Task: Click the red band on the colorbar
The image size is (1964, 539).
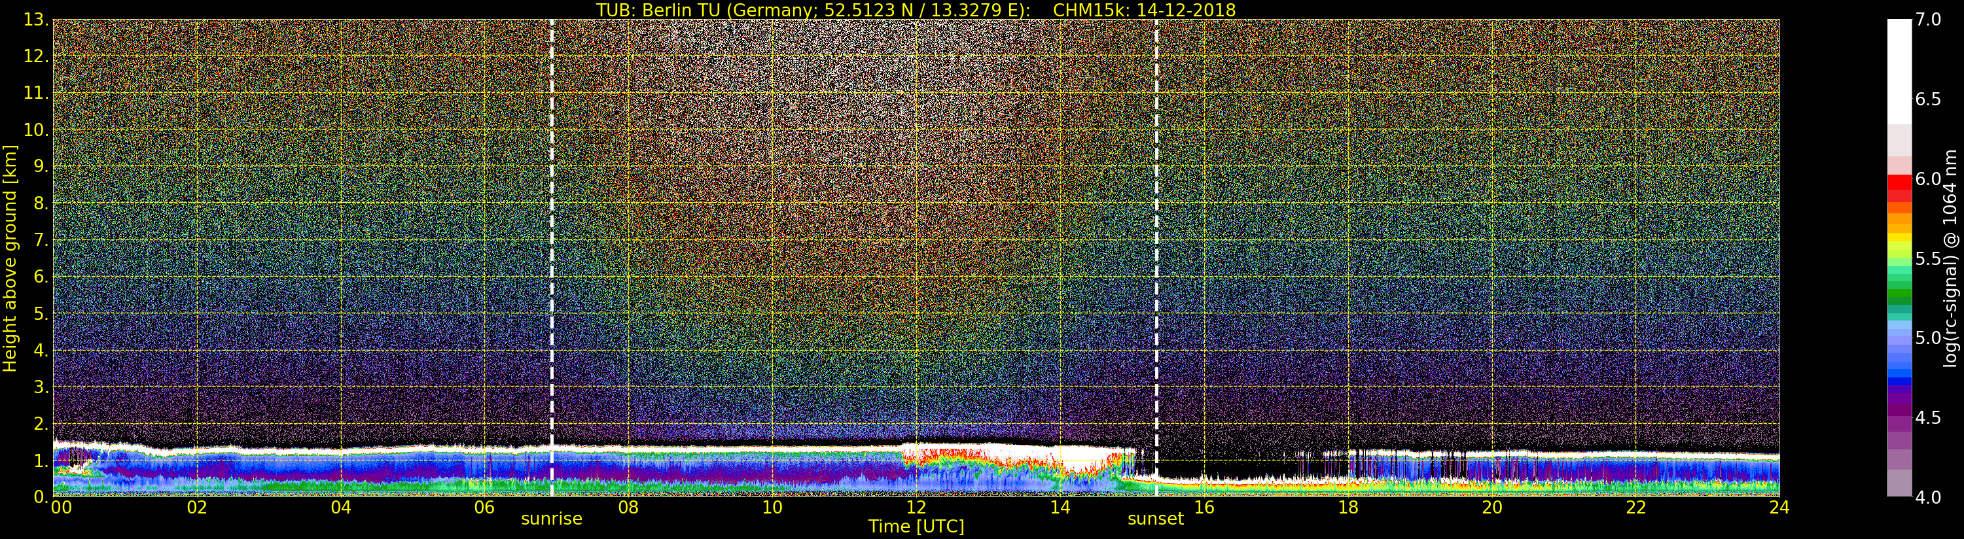Action: (x=1899, y=183)
